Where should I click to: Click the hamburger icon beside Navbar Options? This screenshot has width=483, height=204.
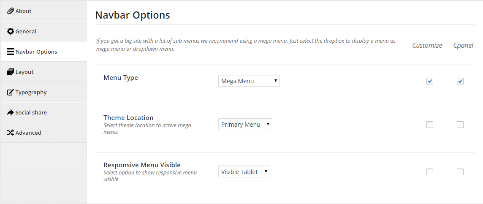click(11, 52)
